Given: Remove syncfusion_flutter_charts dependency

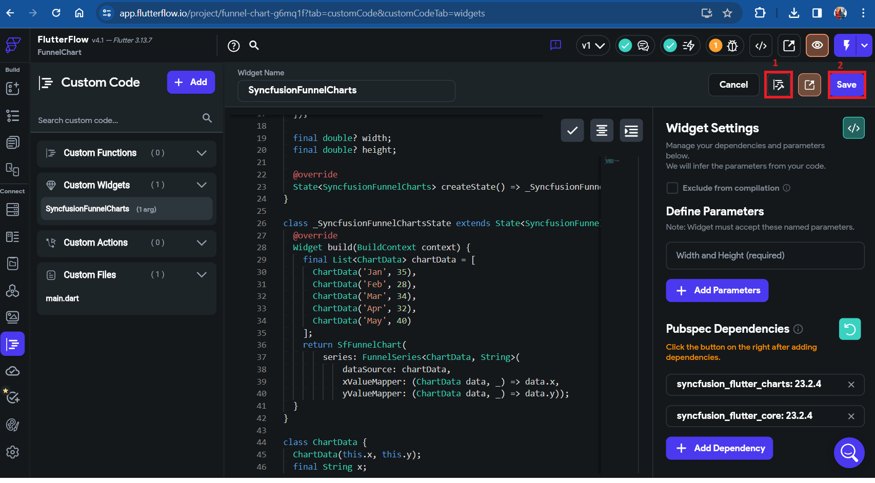Looking at the screenshot, I should click(x=851, y=385).
